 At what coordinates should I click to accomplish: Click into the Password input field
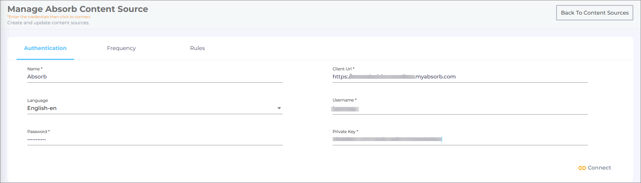(x=154, y=140)
